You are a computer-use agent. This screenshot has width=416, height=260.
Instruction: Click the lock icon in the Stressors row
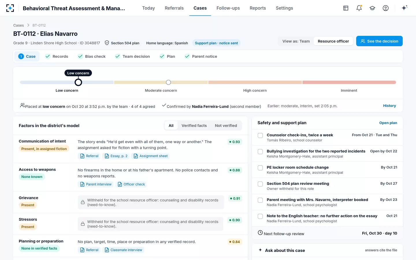click(83, 224)
